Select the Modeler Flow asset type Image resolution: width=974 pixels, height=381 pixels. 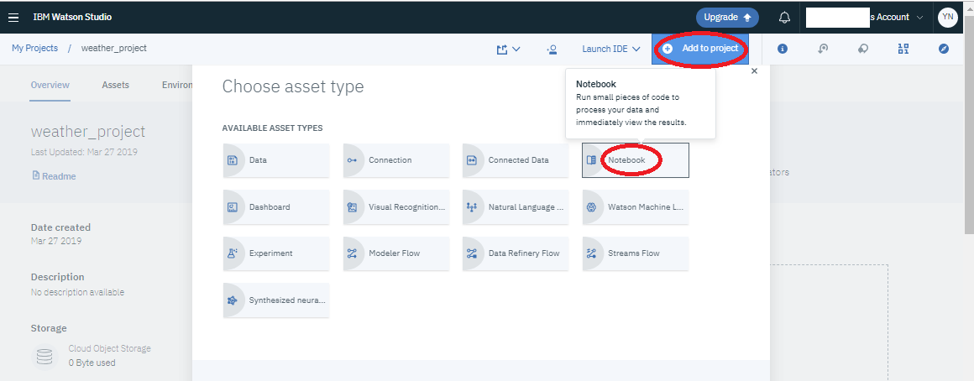pyautogui.click(x=395, y=253)
